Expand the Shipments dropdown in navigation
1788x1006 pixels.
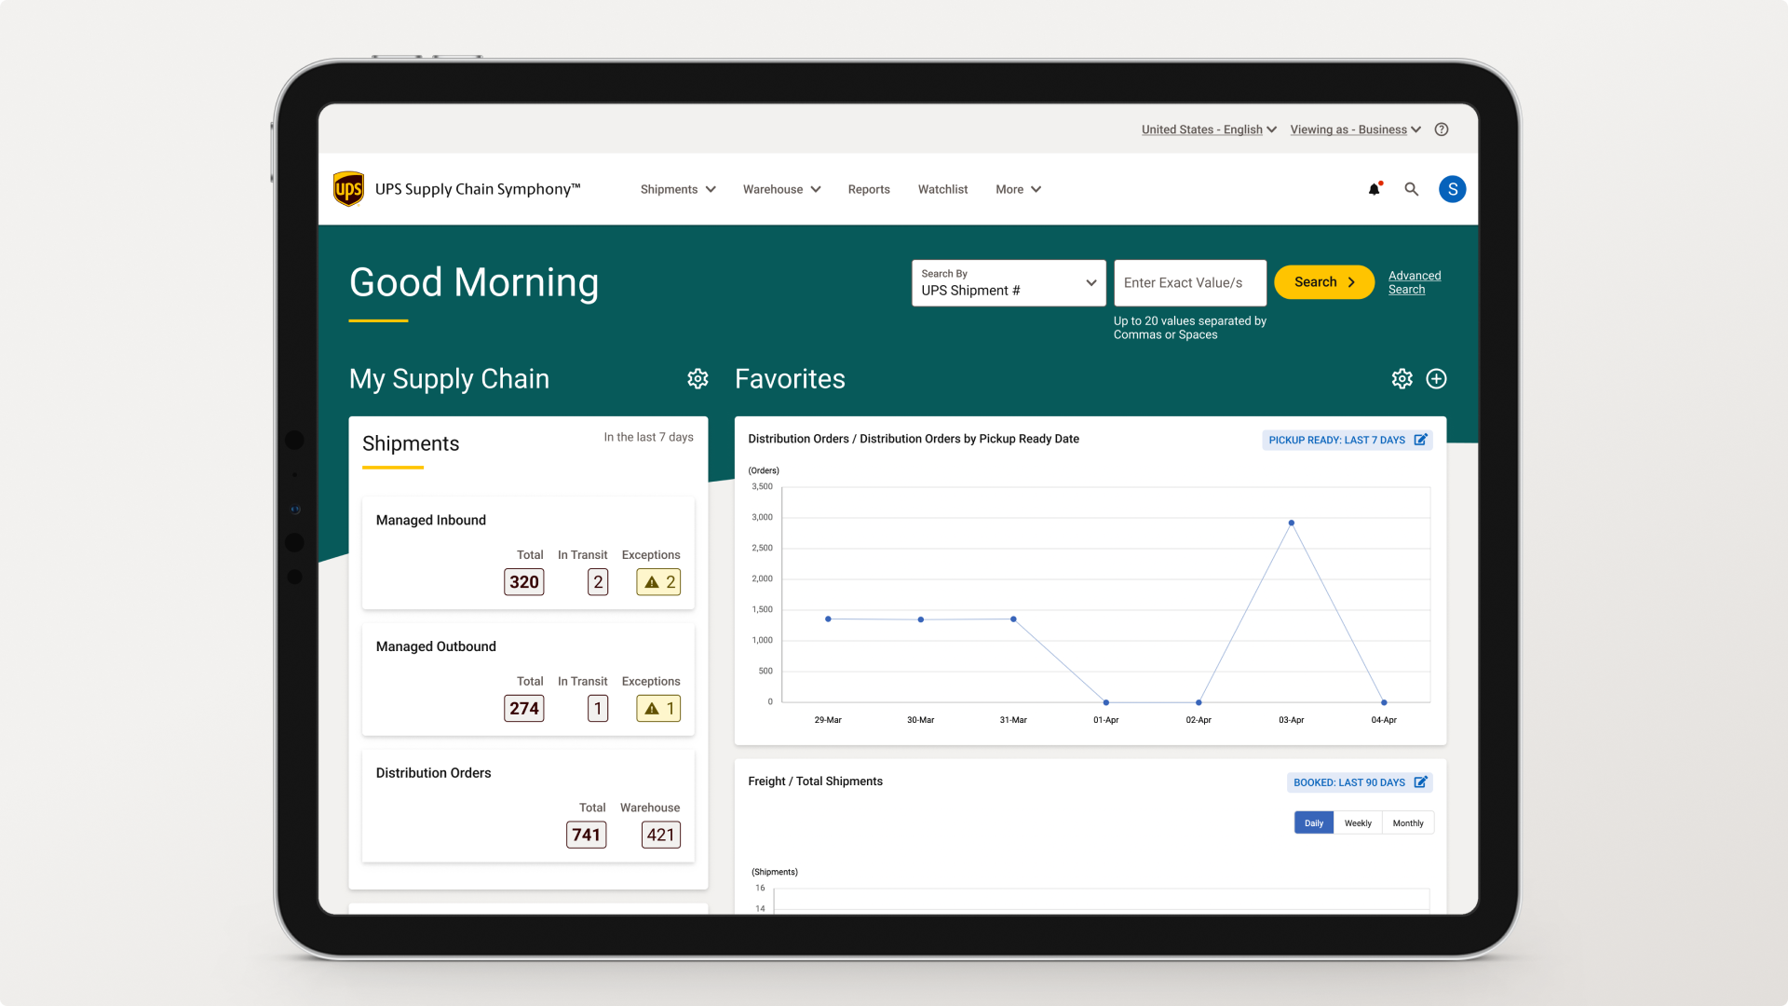(x=677, y=189)
